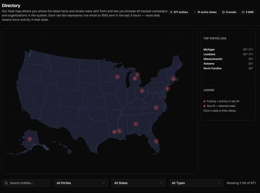Click the email icon in Massachusetts row
This screenshot has height=193, width=260.
(250, 59)
